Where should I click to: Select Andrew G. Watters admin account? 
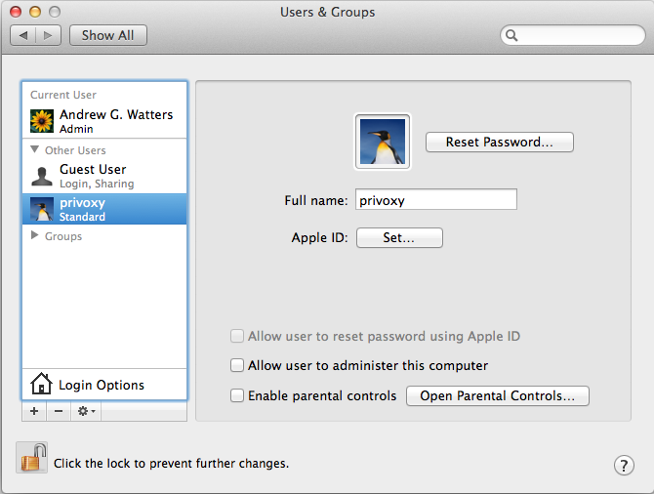(x=103, y=121)
